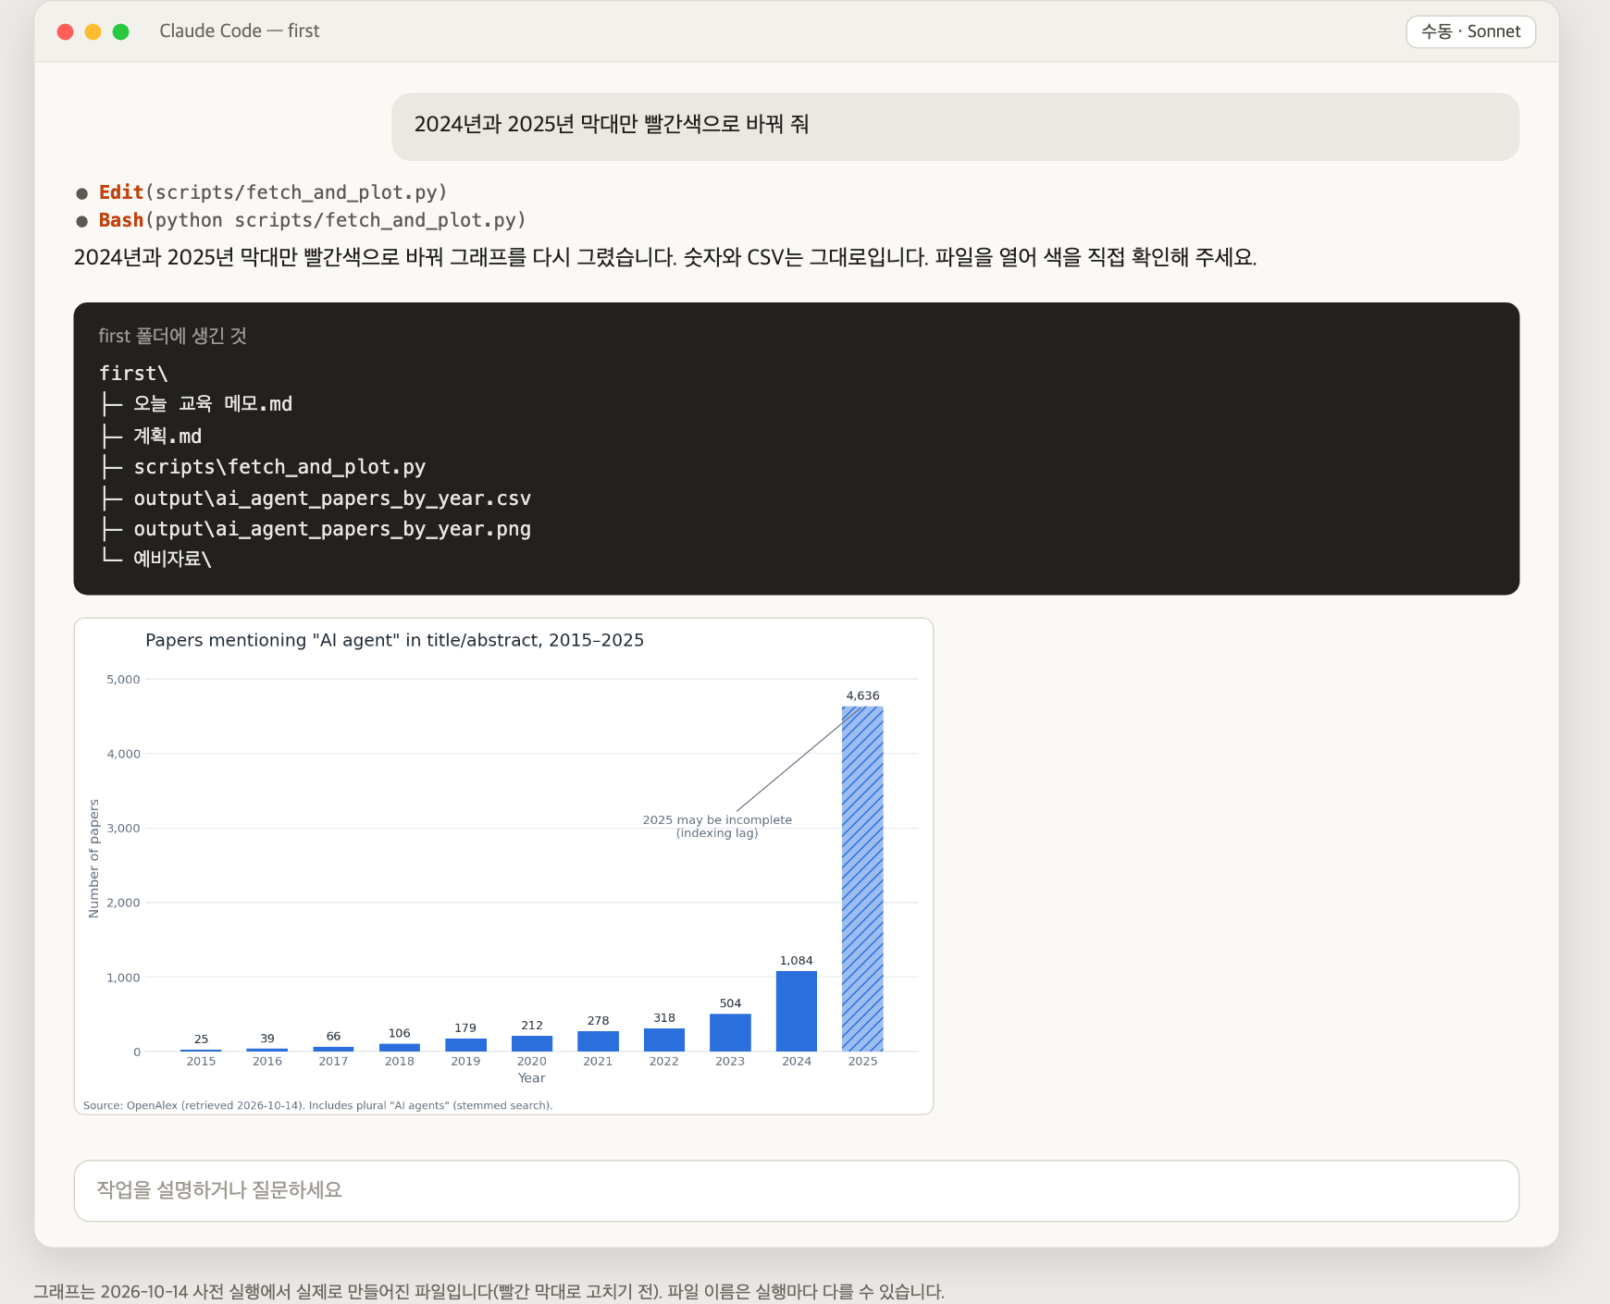Click the chart title 'Papers mentioning AI agent'
Screen dimensions: 1610x1304
[395, 640]
